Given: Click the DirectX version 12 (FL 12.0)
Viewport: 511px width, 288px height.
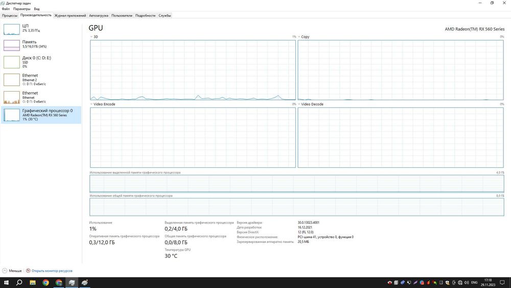Looking at the screenshot, I should (306, 232).
